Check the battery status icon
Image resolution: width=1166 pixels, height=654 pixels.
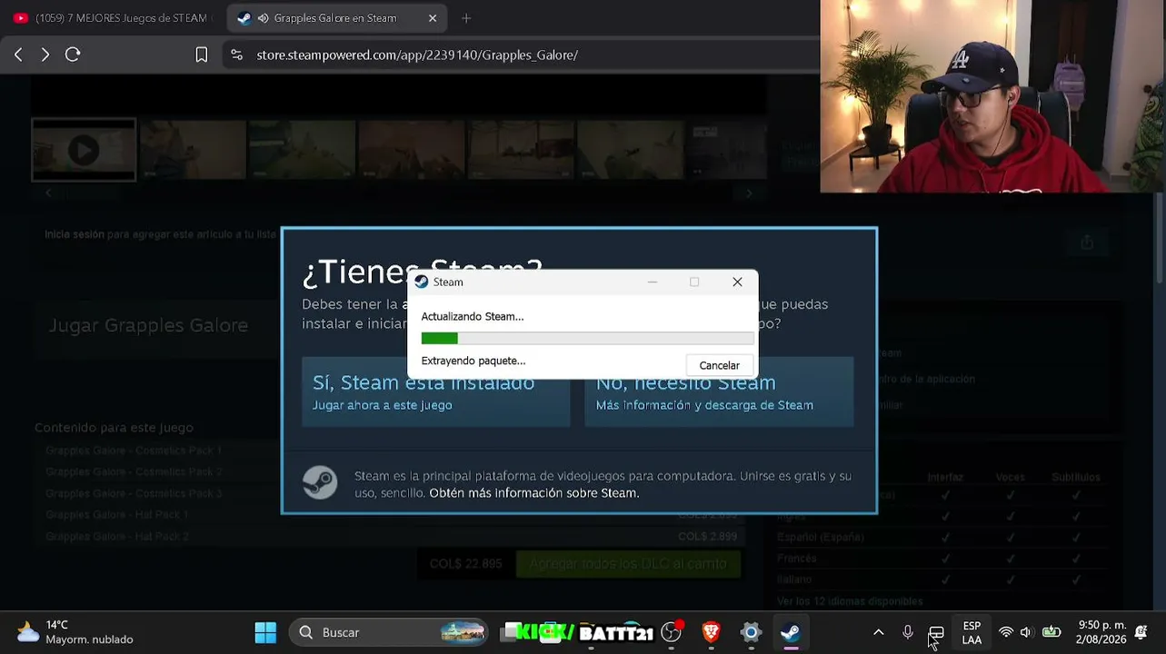[1051, 632]
